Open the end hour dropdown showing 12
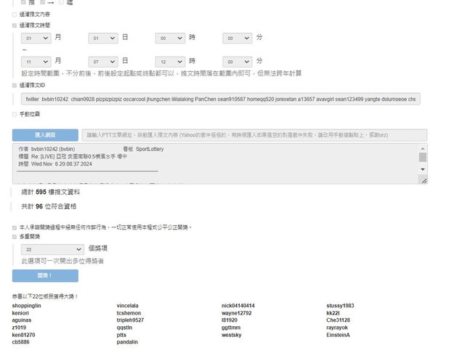This screenshot has width=465, height=353. pos(170,62)
